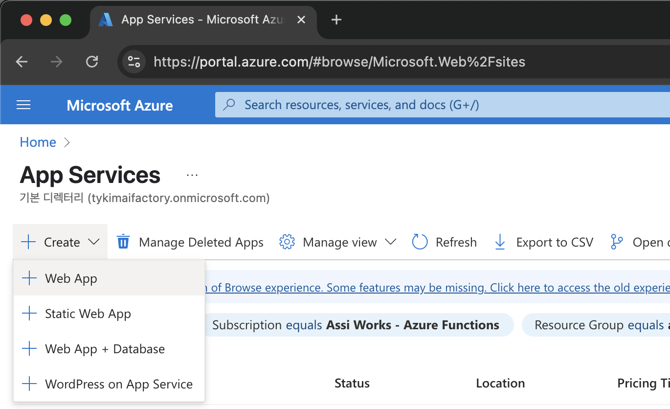Image resolution: width=670 pixels, height=409 pixels.
Task: Click the Refresh circular arrow icon
Action: [420, 242]
